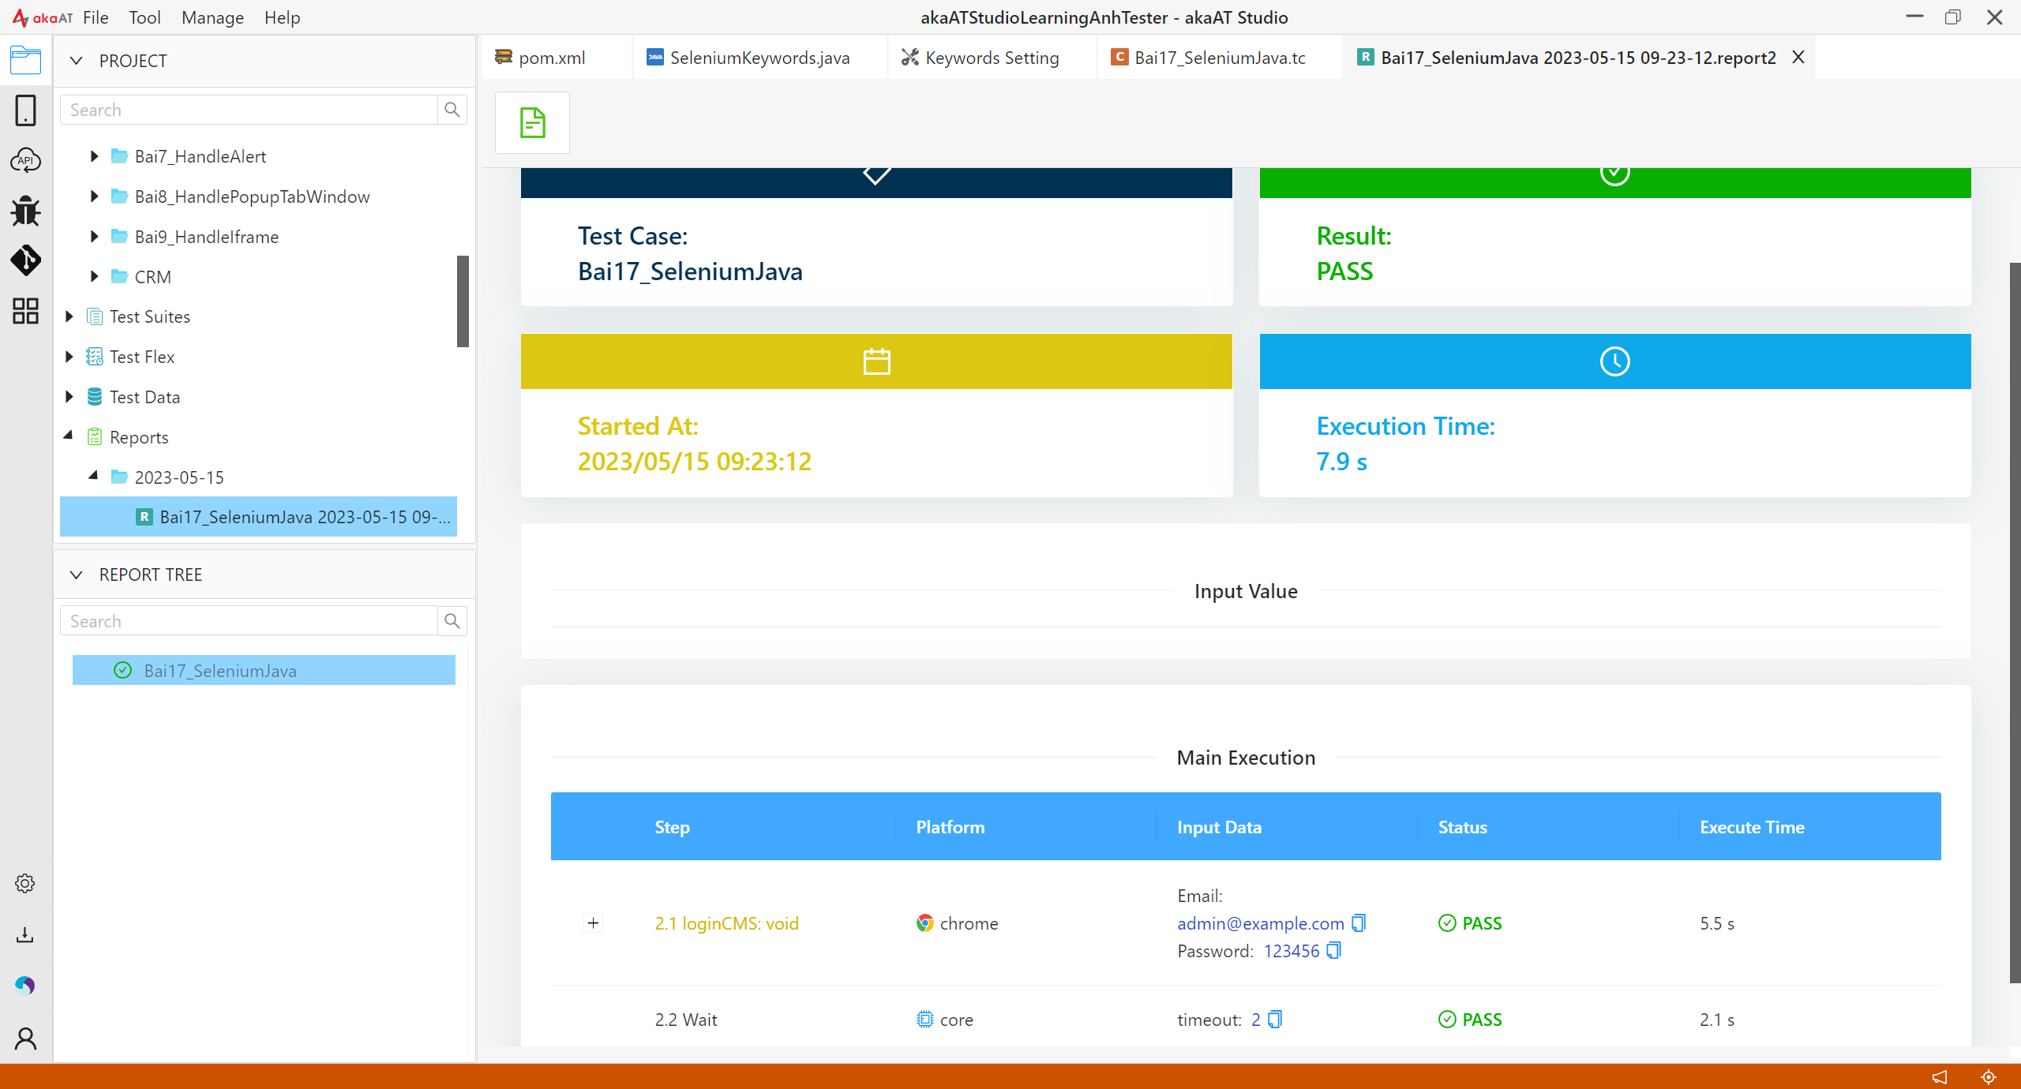Open the project explorer sidebar icon
2021x1089 pixels.
tap(25, 60)
